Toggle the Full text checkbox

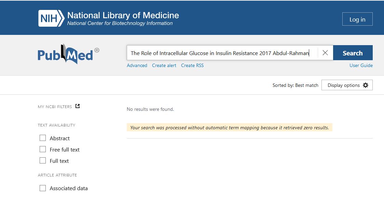[x=43, y=161]
